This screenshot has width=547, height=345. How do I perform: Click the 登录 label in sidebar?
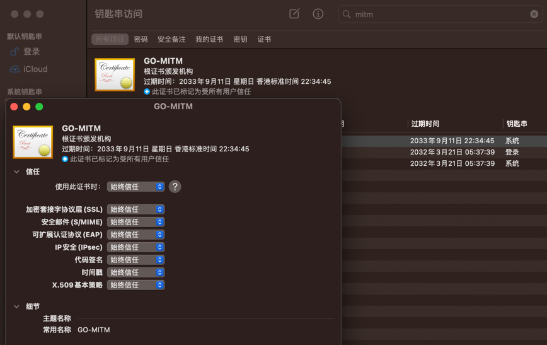tap(32, 52)
